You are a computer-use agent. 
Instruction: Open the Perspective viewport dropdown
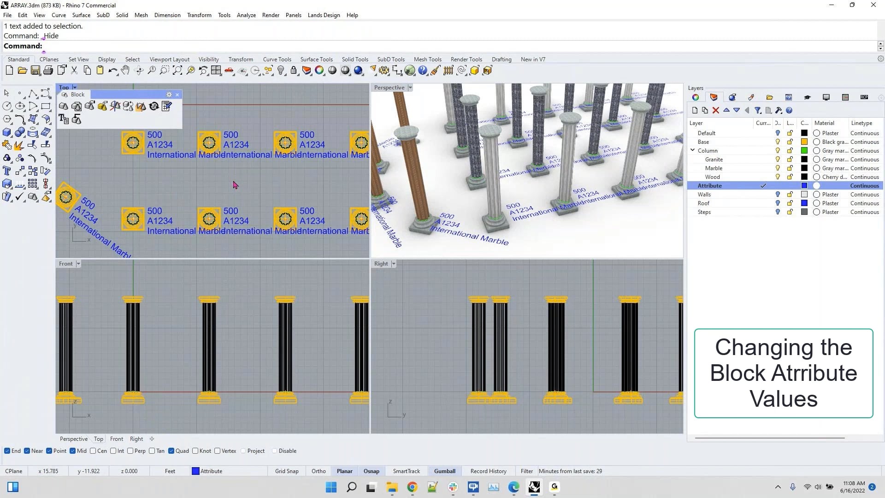pyautogui.click(x=409, y=88)
